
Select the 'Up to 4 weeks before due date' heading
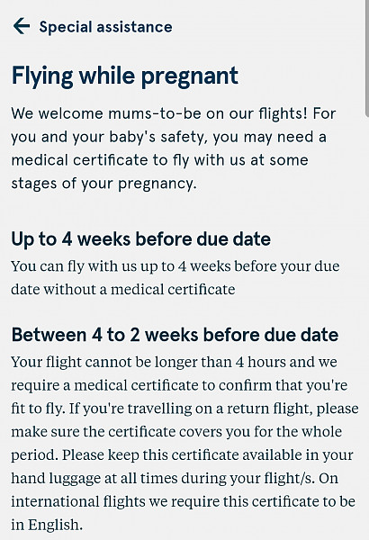[x=141, y=239]
